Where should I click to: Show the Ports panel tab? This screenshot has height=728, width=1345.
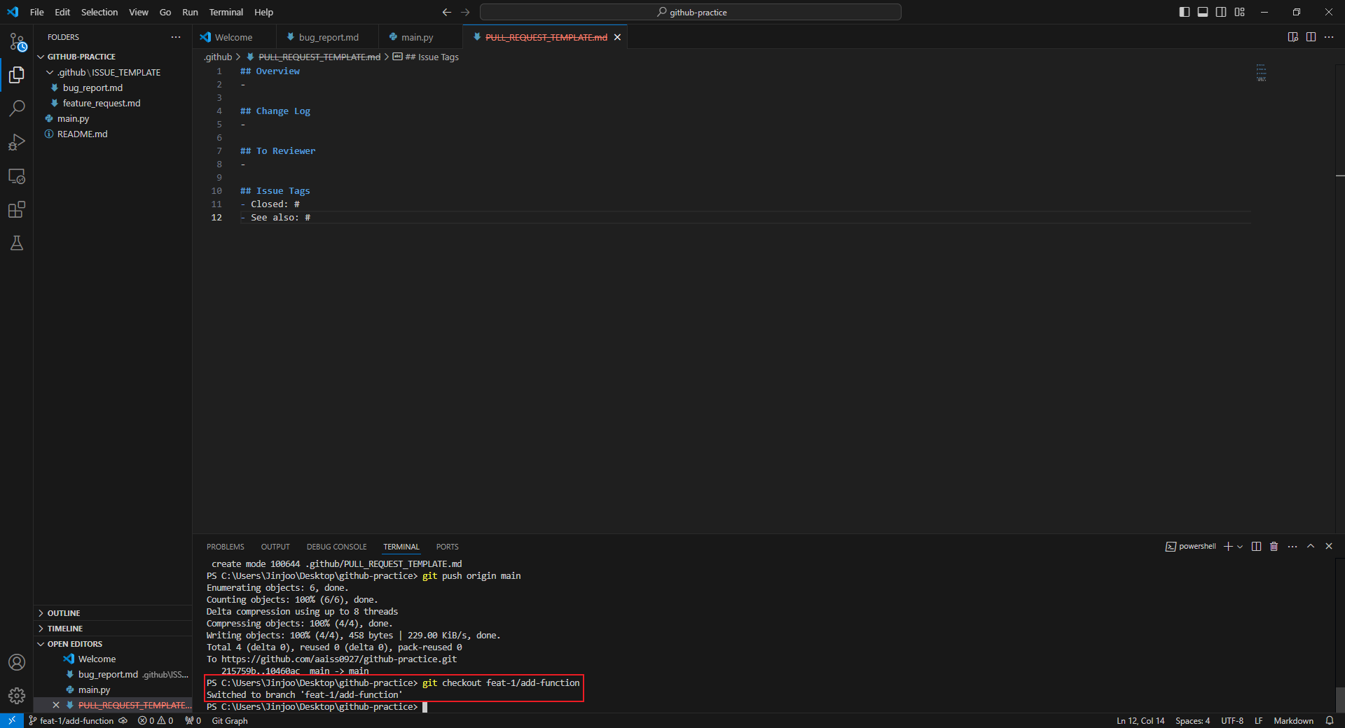447,547
